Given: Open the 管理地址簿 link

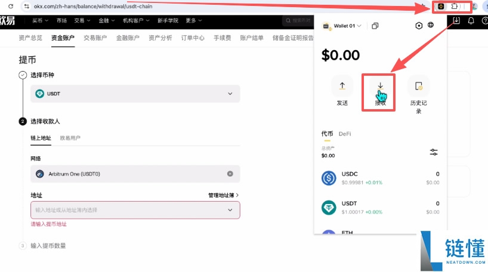Looking at the screenshot, I should pos(223,195).
